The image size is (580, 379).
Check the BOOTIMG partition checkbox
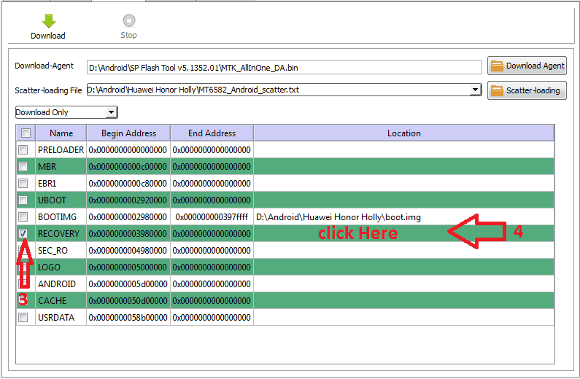pos(24,217)
